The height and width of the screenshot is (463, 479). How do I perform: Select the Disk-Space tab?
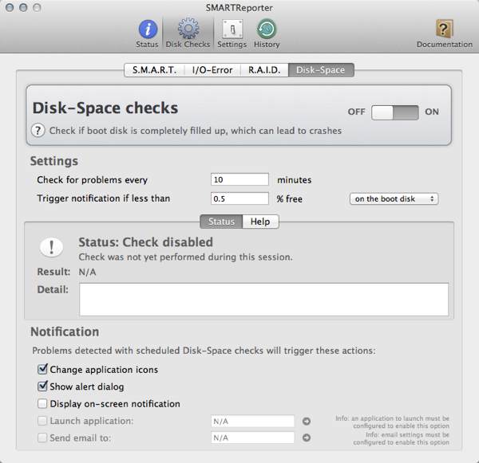[321, 70]
